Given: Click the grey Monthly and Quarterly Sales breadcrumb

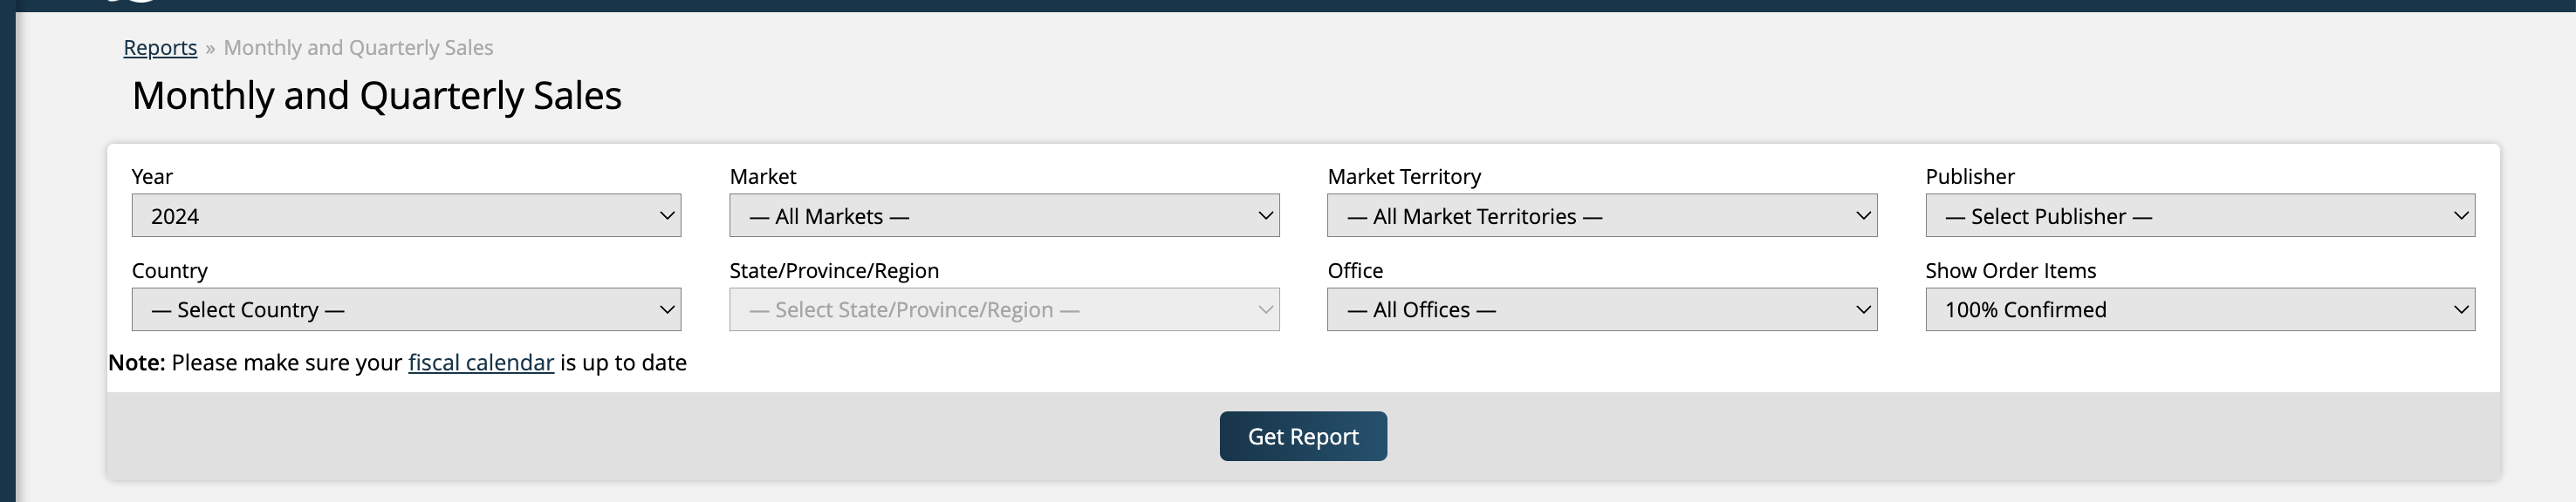Looking at the screenshot, I should pos(358,48).
